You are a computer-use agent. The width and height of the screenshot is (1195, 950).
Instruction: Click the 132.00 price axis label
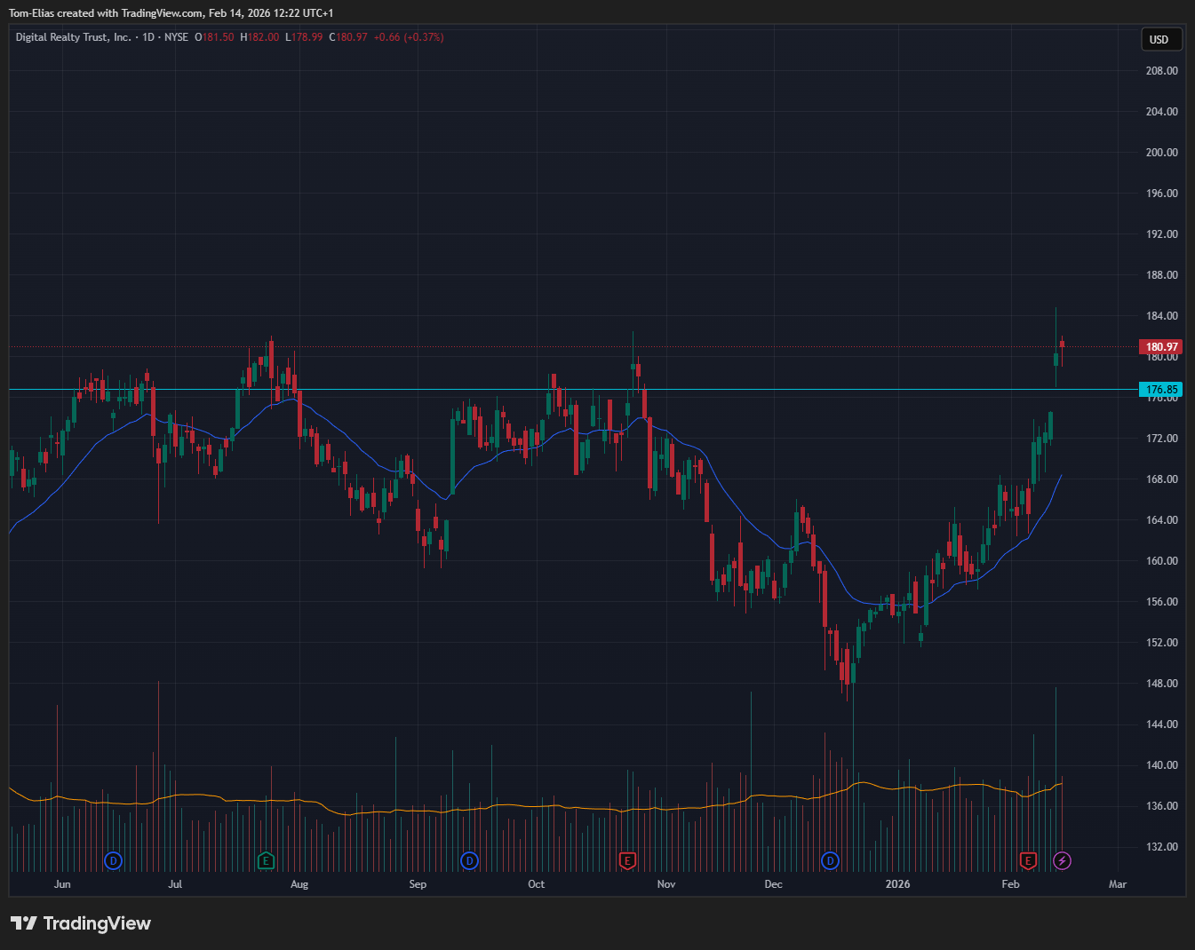pos(1161,847)
